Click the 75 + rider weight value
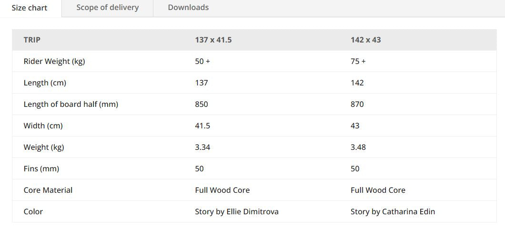Viewport: 505px width, 241px height. pyautogui.click(x=358, y=62)
